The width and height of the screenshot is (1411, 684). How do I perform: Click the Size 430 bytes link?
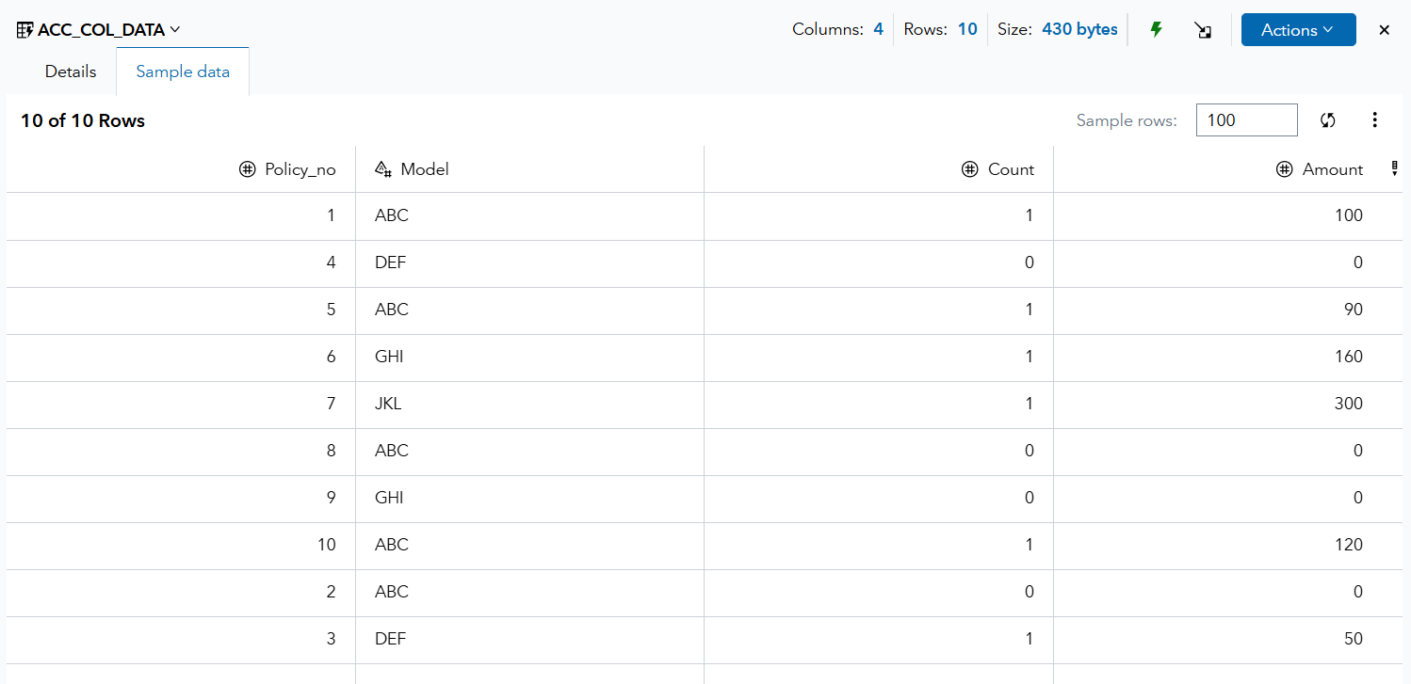1079,29
